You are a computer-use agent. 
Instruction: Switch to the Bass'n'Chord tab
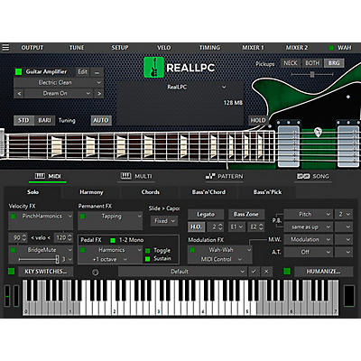point(208,192)
